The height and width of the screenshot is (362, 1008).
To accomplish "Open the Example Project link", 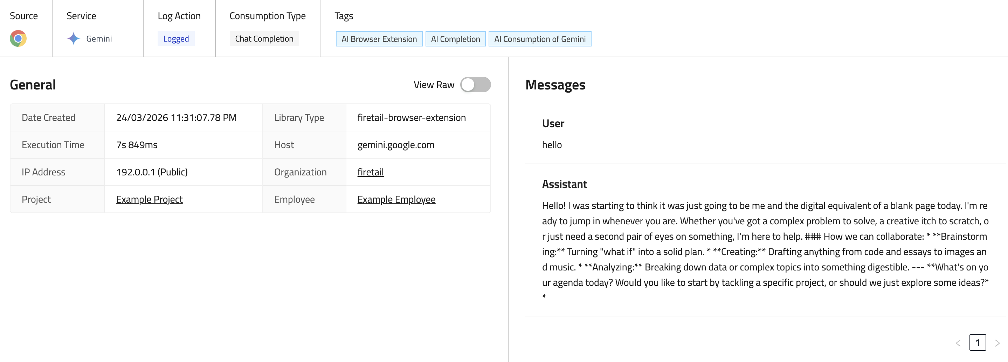I will tap(149, 199).
